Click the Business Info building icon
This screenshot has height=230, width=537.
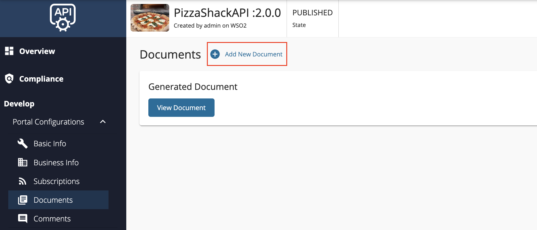pos(23,163)
